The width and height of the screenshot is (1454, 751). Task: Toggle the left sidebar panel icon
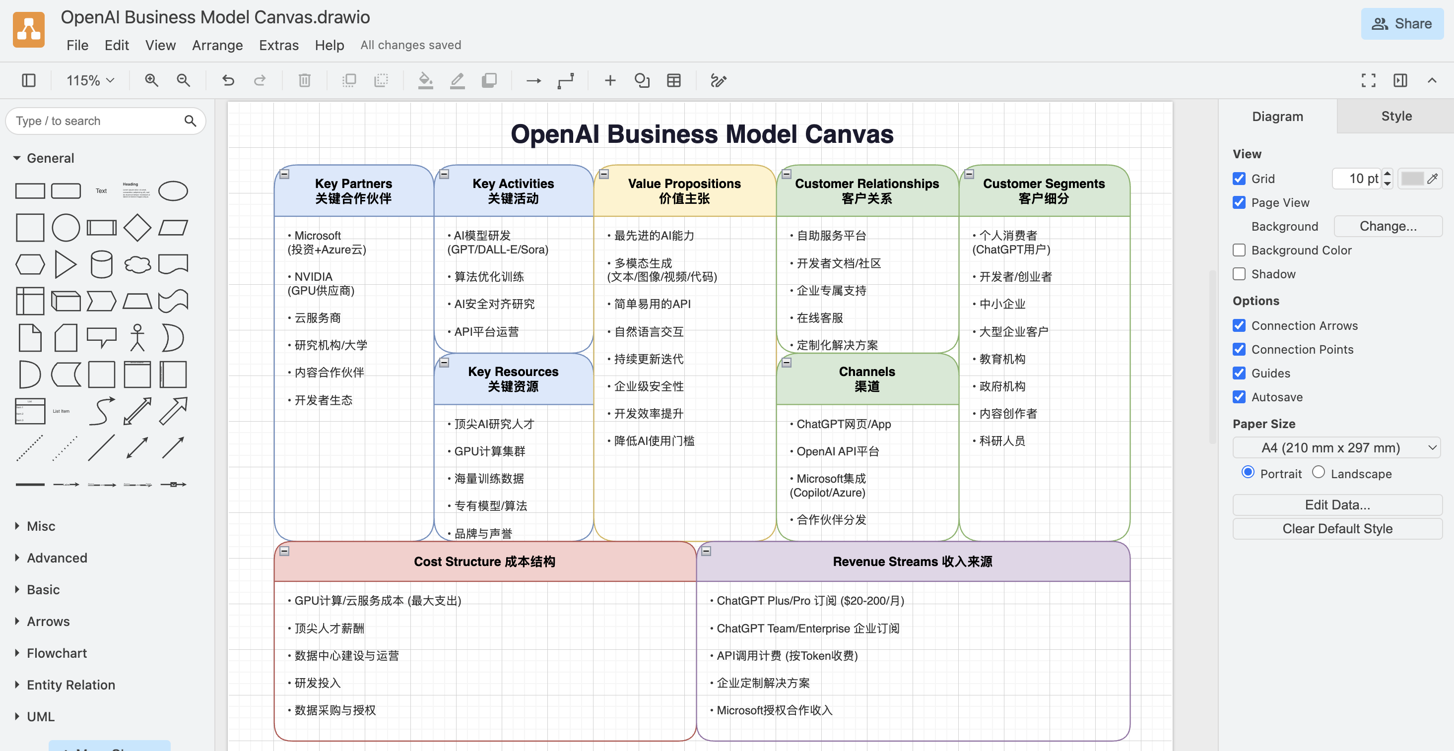[x=29, y=81]
